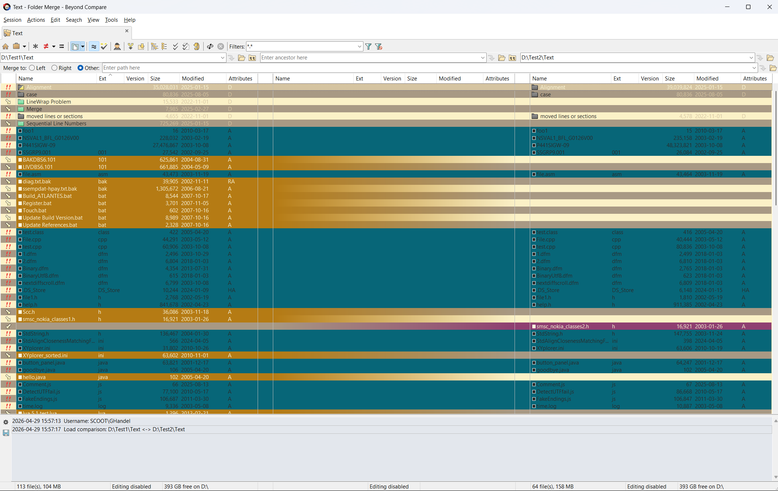Sort right pane by Attributes column header
This screenshot has height=491, width=778.
(x=756, y=79)
